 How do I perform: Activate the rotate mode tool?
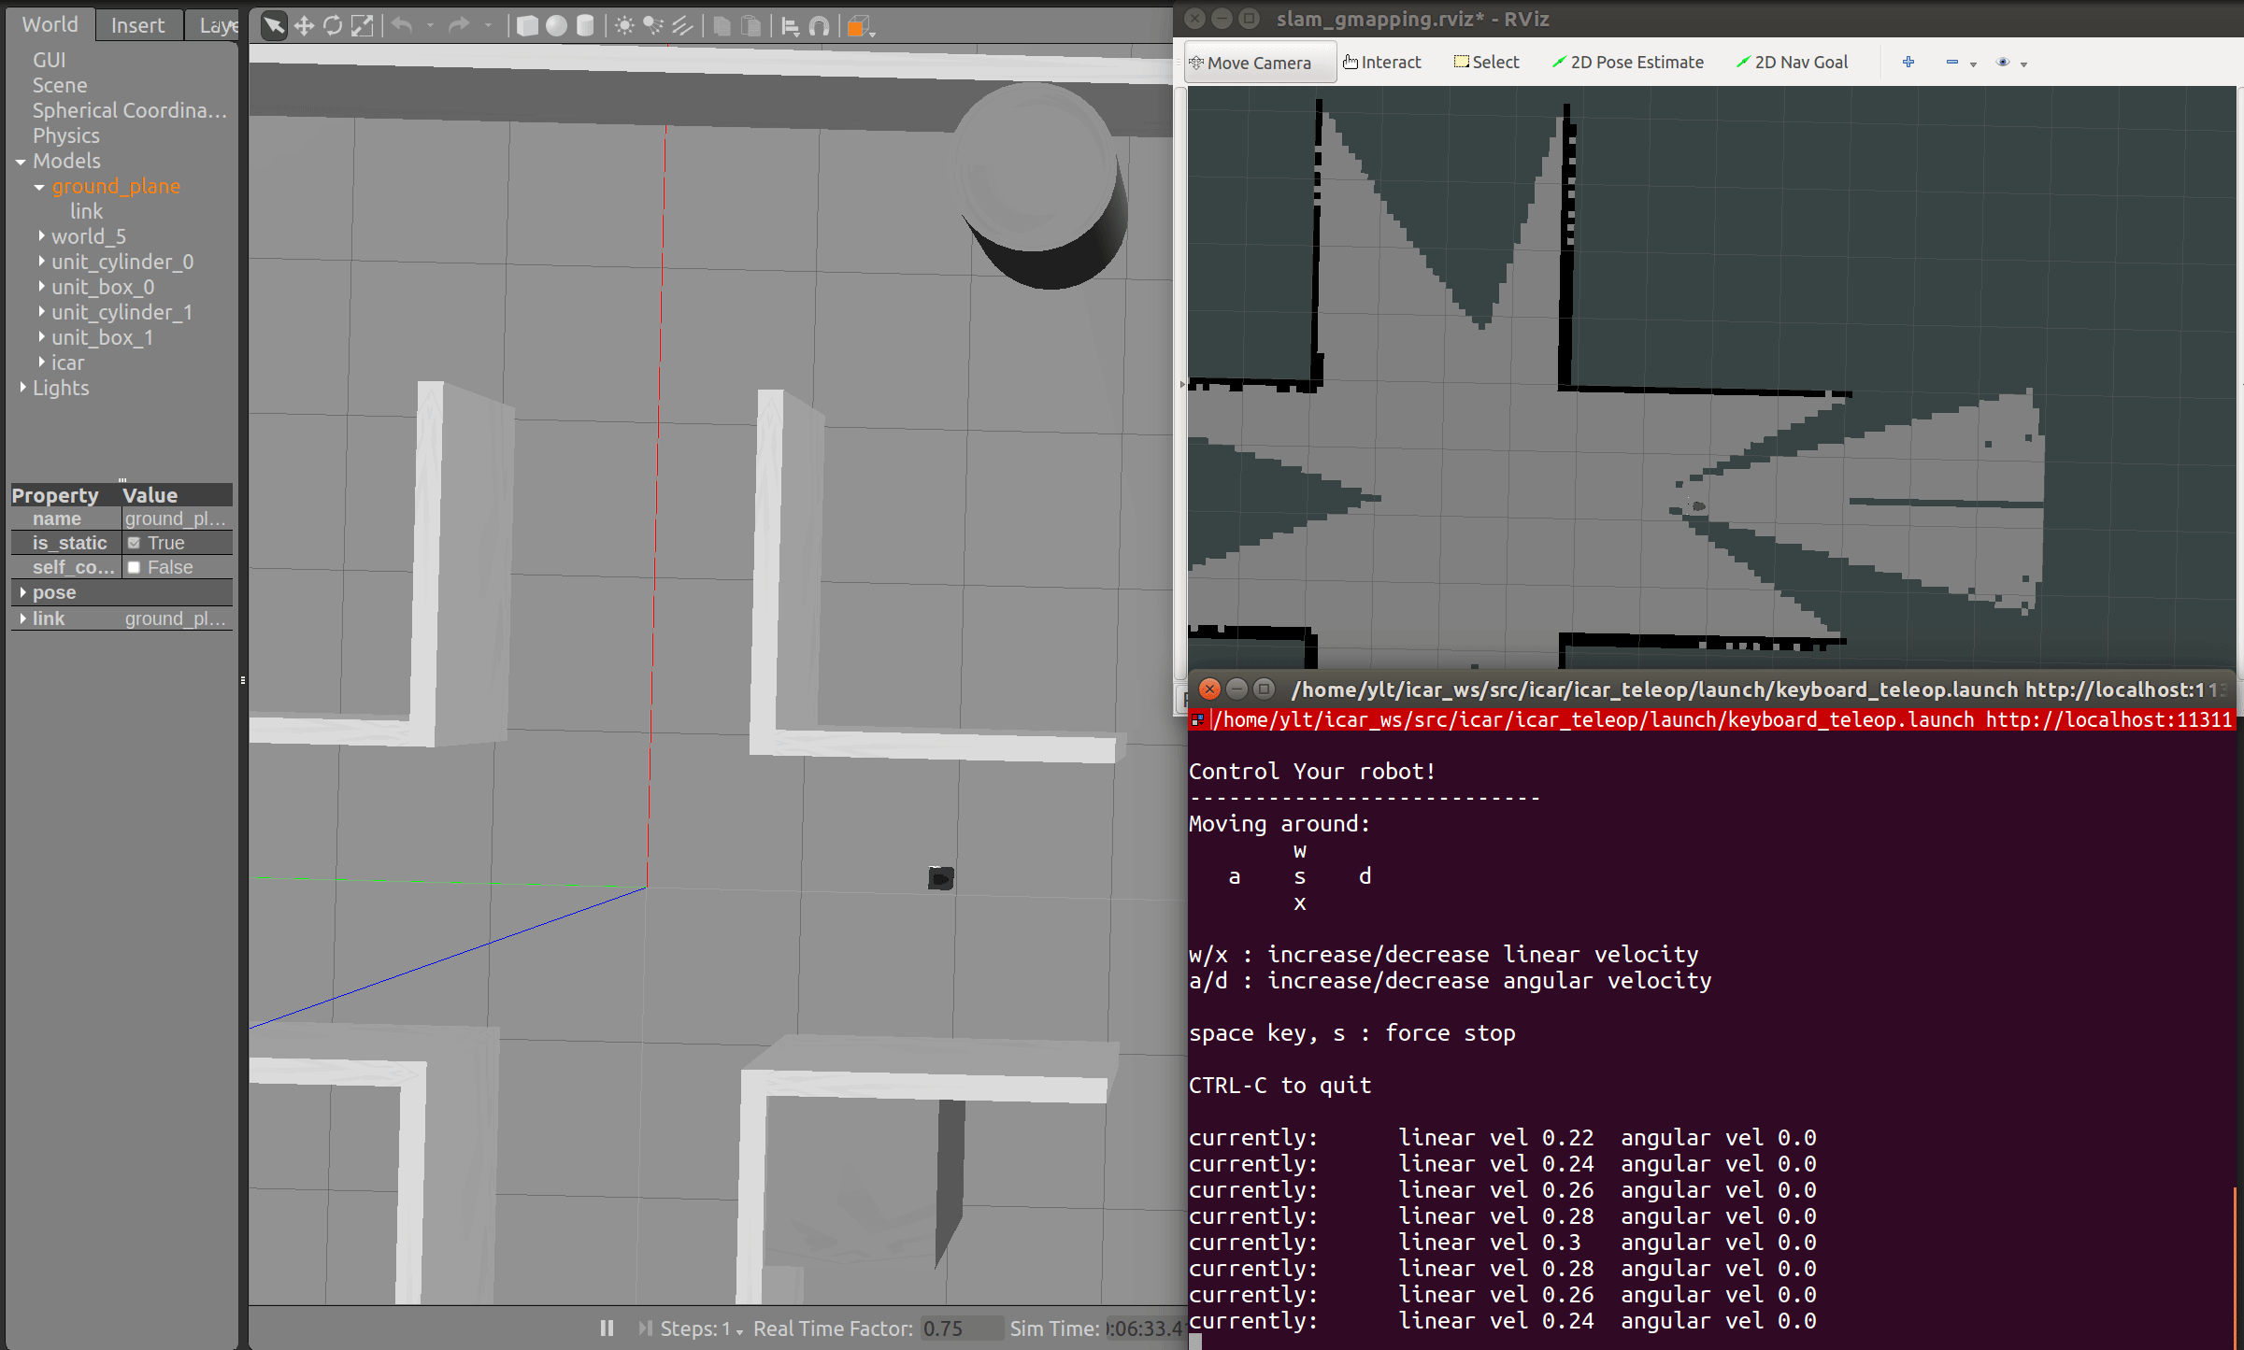click(x=333, y=26)
